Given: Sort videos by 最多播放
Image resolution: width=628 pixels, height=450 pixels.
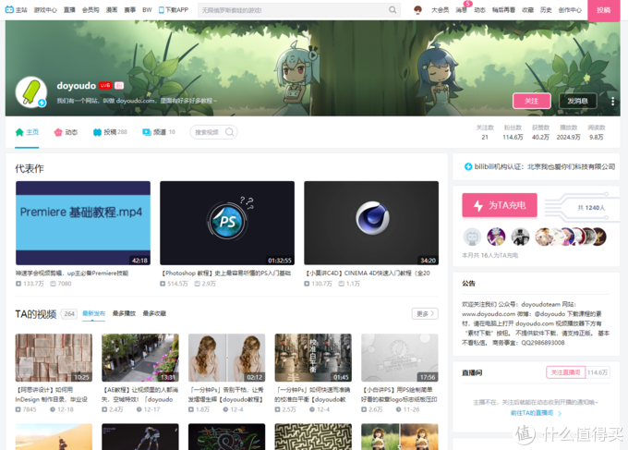Looking at the screenshot, I should tap(125, 314).
